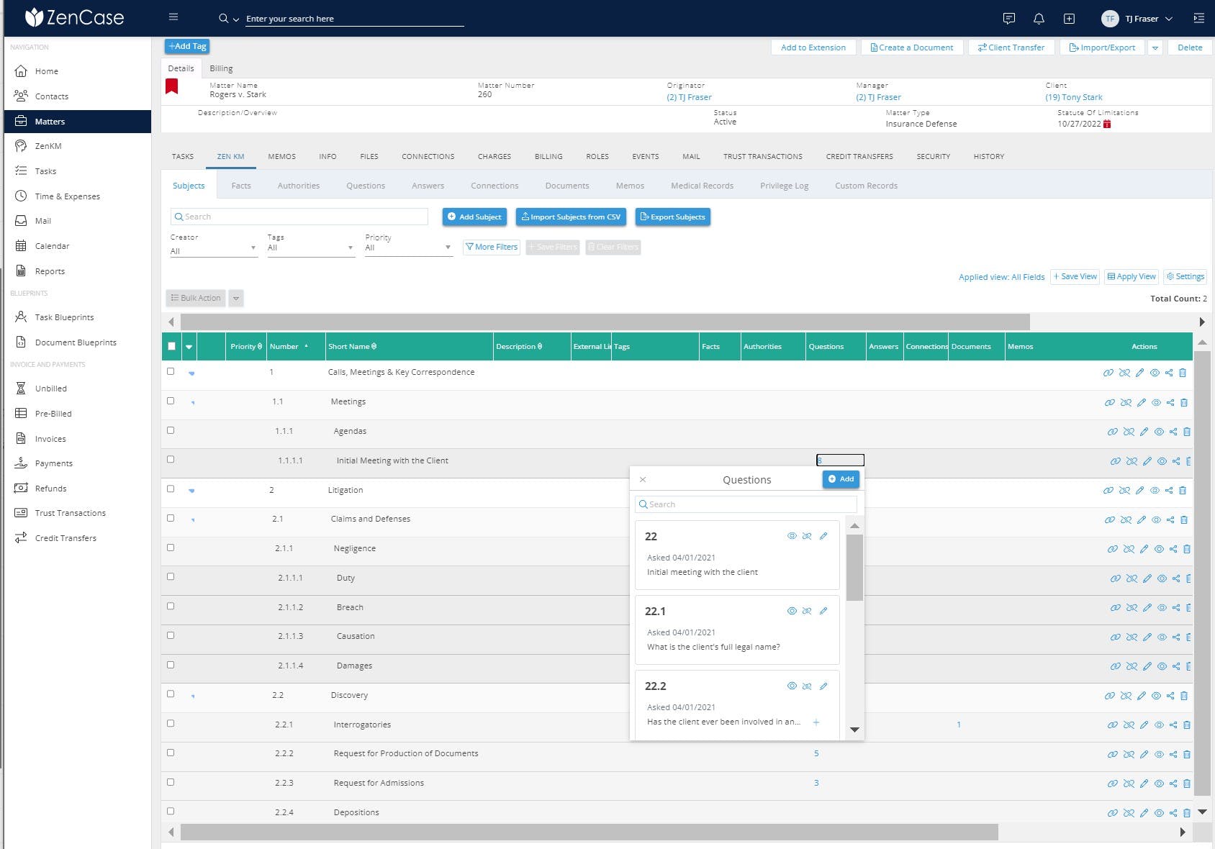Check the Litigation row checkbox

coord(171,489)
